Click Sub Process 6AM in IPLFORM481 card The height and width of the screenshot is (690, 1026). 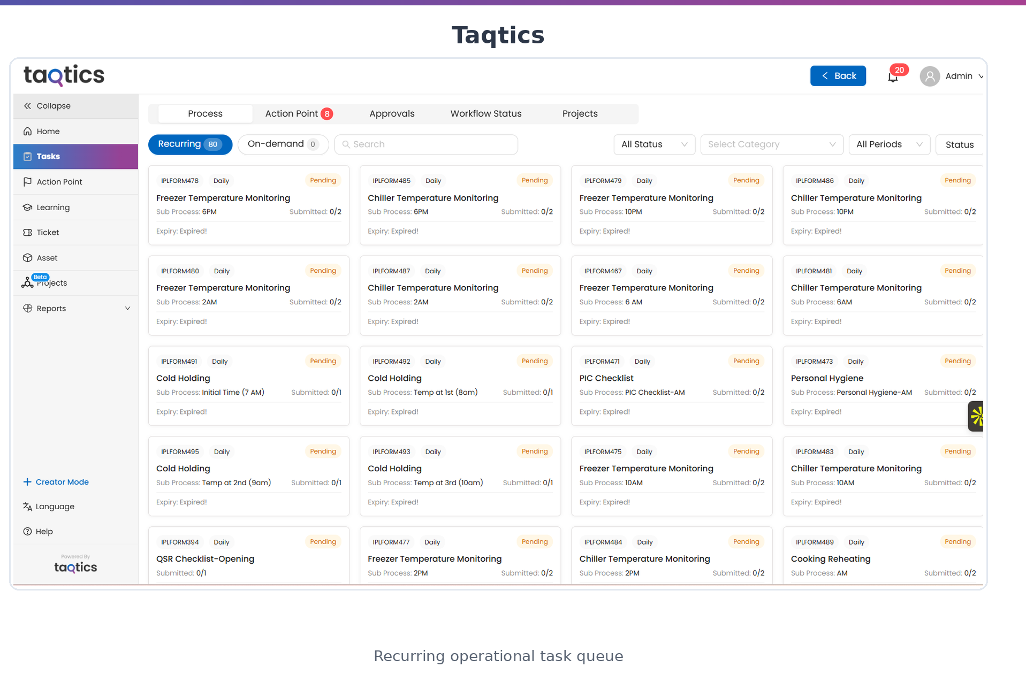(x=821, y=302)
